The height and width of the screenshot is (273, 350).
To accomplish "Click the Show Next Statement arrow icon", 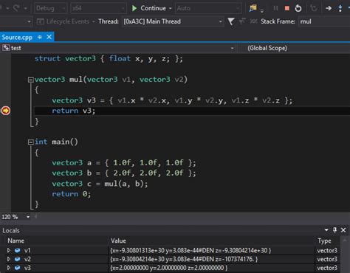I will 329,8.
